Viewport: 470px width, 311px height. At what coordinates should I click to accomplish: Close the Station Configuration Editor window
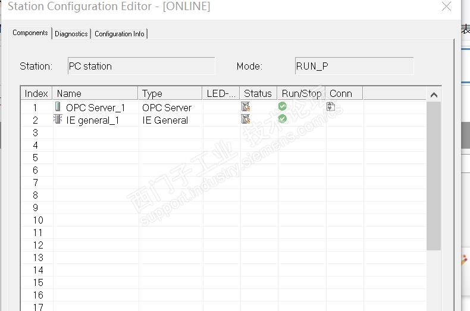(446, 6)
